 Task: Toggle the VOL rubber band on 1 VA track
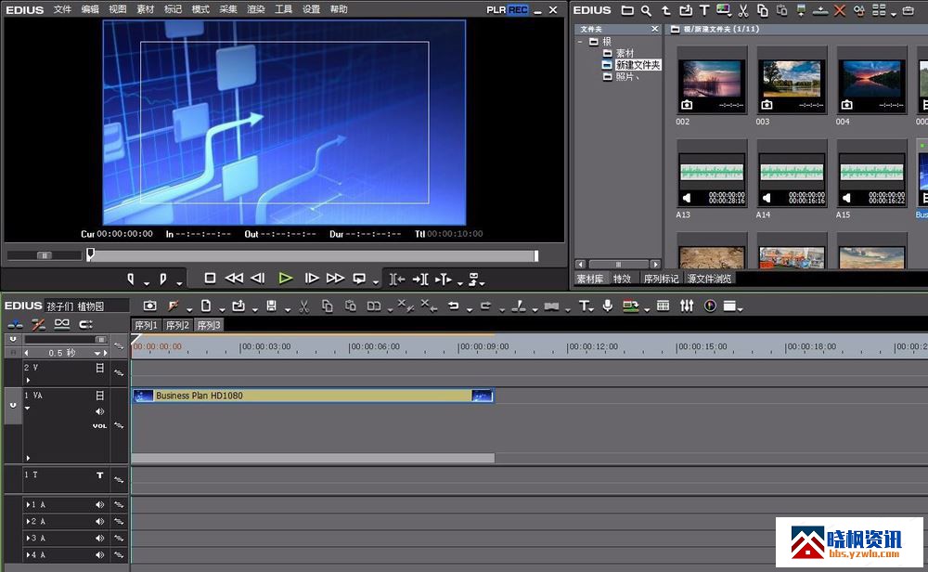tap(99, 425)
